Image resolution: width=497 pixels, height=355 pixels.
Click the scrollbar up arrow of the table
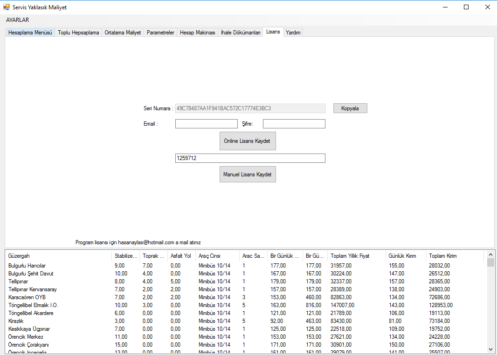[490, 255]
